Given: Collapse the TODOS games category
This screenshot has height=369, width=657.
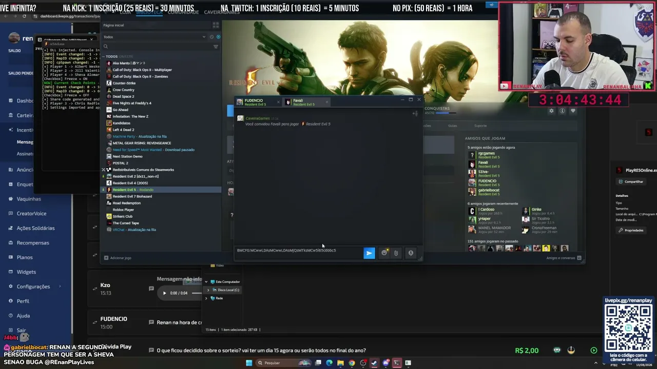Looking at the screenshot, I should pyautogui.click(x=103, y=56).
